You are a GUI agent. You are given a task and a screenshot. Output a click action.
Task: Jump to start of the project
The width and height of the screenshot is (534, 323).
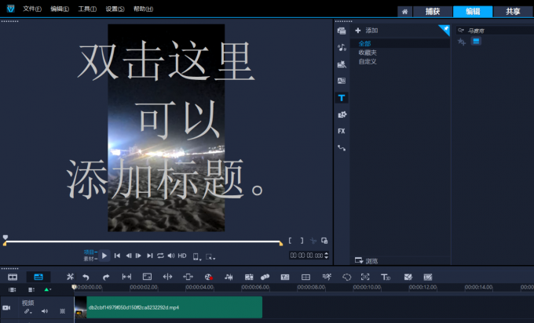tap(117, 256)
